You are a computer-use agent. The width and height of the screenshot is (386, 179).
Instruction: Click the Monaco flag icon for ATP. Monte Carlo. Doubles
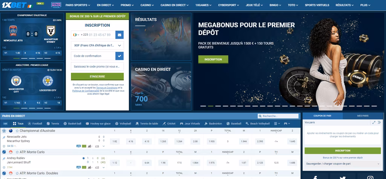[x=11, y=173]
